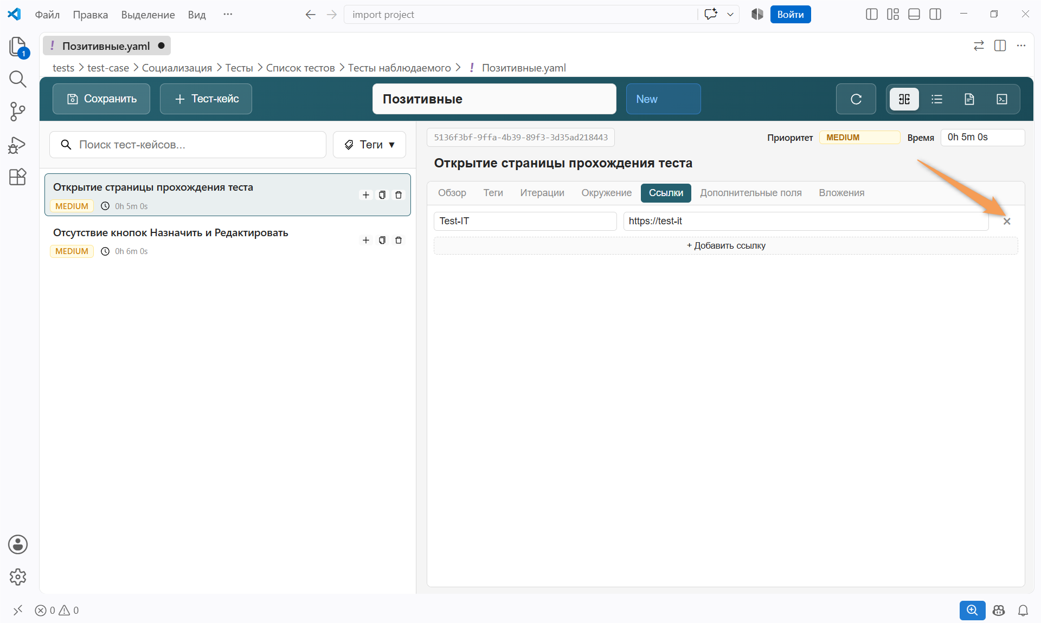The height and width of the screenshot is (623, 1041).
Task: Expand the chat dropdown arrow in title bar
Action: pos(730,15)
